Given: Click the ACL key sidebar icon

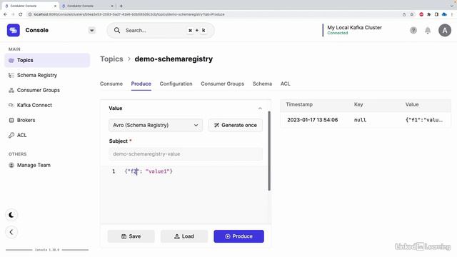Looking at the screenshot, I should (x=11, y=135).
